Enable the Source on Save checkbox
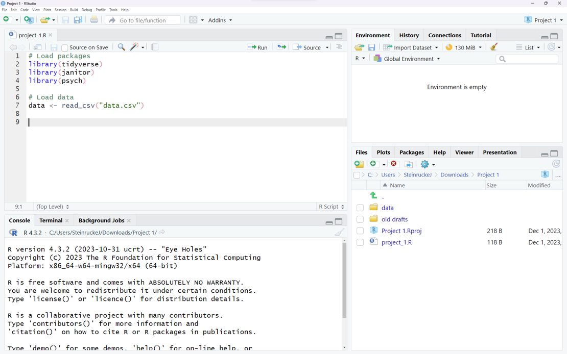Screen dimensions: 567x354 (65, 47)
